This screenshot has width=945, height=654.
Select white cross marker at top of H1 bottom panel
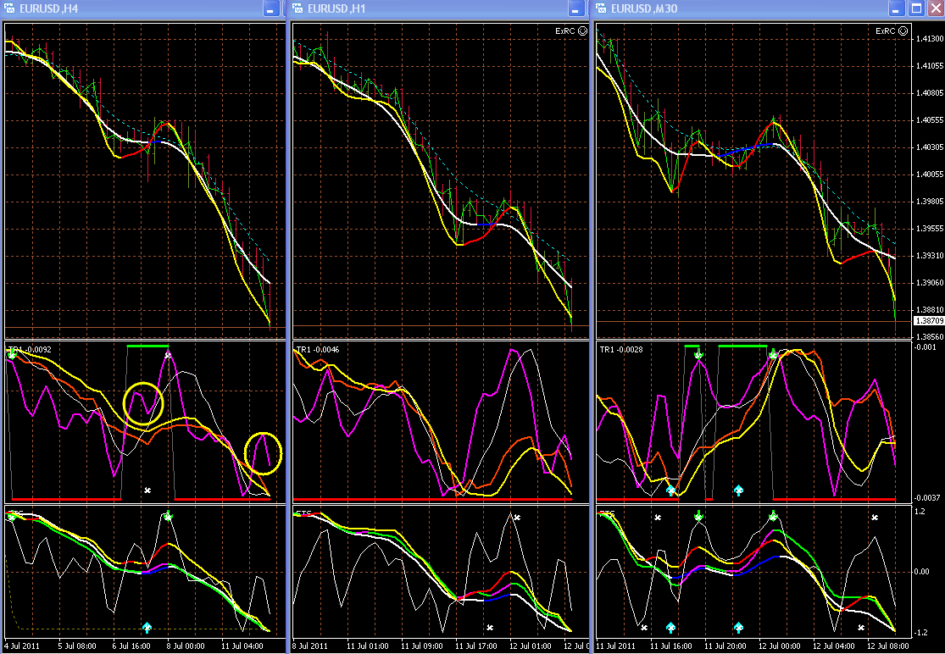516,518
